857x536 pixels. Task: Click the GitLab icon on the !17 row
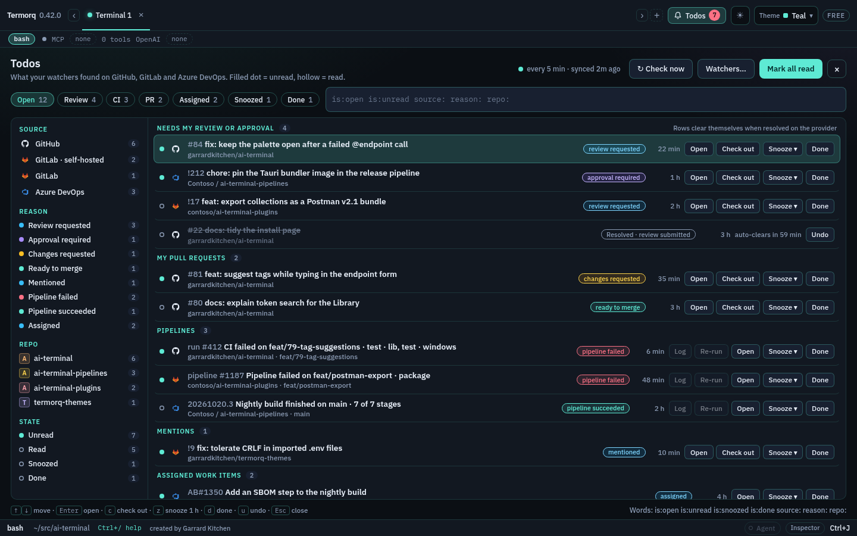[x=176, y=206]
